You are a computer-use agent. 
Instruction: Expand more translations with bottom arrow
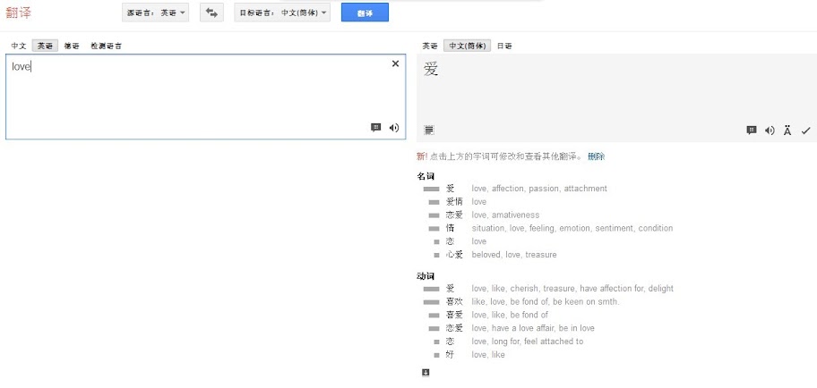tap(426, 373)
